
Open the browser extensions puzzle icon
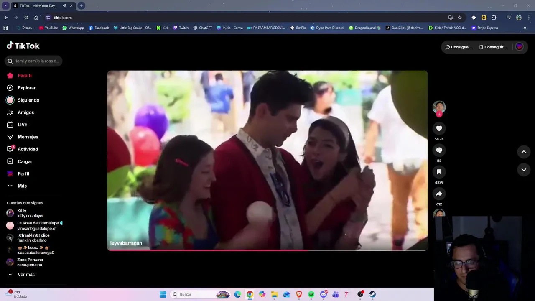494,18
